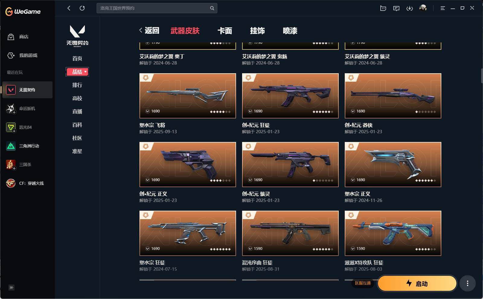Screen dimensions: 483x299
Task: Open the 商店 store icon in sidebar
Action: (x=11, y=37)
